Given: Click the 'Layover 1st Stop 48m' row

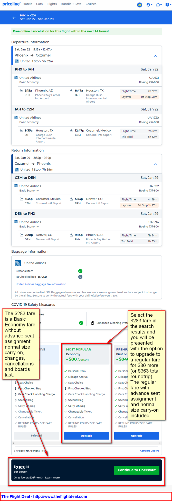Looking at the screenshot, I should pos(139,97).
